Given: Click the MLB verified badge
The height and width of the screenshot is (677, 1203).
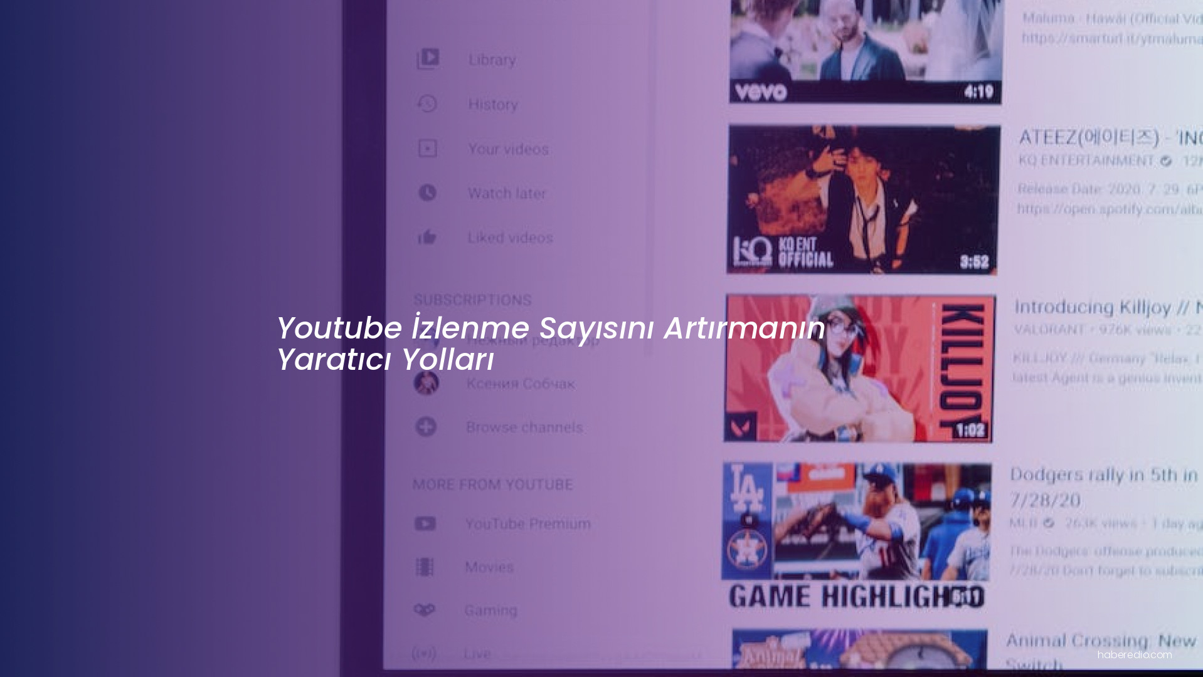Looking at the screenshot, I should pyautogui.click(x=1049, y=523).
